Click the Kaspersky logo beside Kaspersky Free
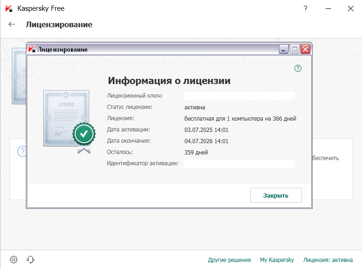The width and height of the screenshot is (362, 269). [x=9, y=8]
